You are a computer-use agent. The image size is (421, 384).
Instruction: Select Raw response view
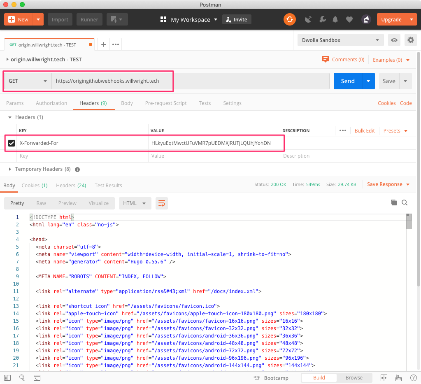coord(41,203)
